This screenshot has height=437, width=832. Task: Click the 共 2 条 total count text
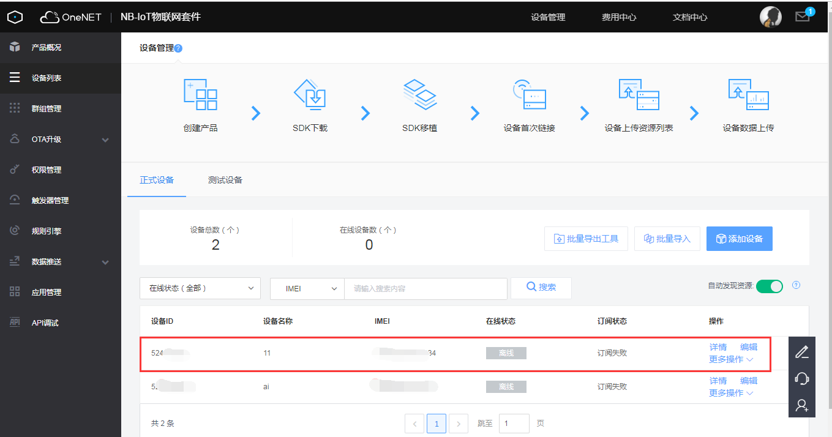pos(163,424)
